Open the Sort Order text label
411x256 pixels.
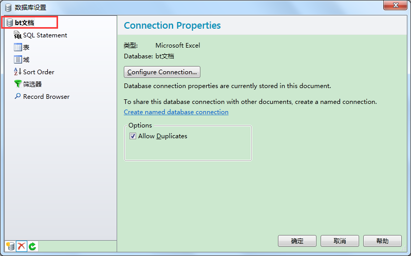coord(39,72)
